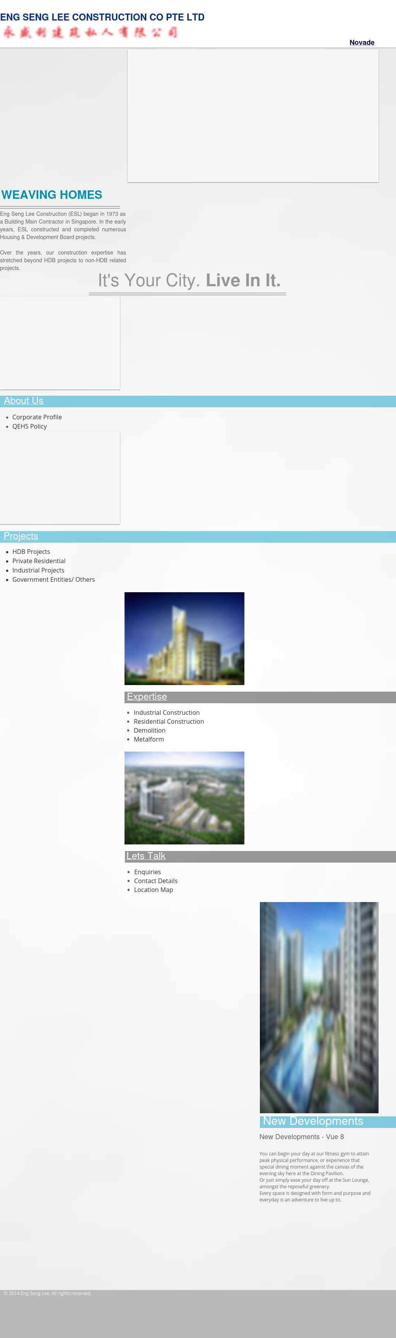This screenshot has height=1338, width=396.
Task: Open the Novade link in header
Action: tap(362, 43)
